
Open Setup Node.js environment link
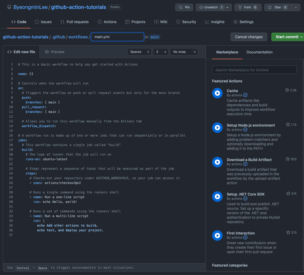pyautogui.click(x=251, y=125)
